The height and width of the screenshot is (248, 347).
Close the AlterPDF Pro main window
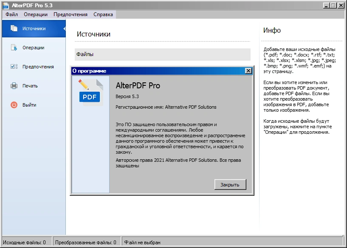click(x=341, y=6)
